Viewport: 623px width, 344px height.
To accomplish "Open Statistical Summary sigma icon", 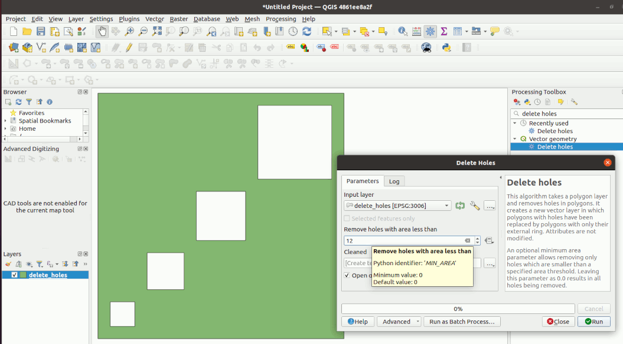I will point(444,31).
